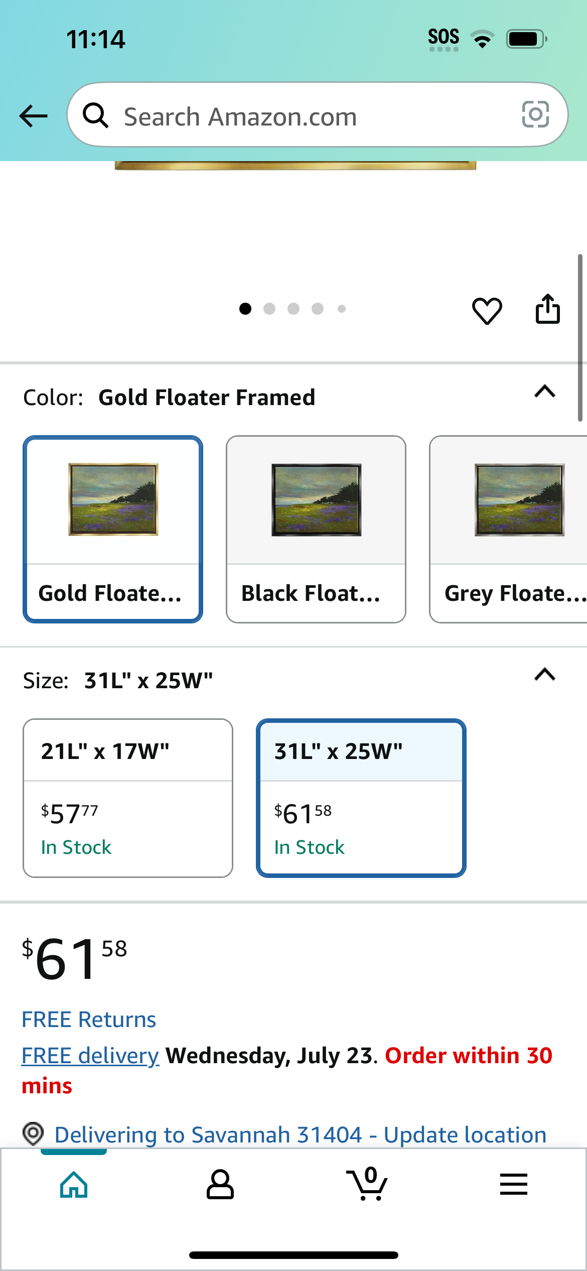This screenshot has width=587, height=1271.
Task: Open the shopping cart icon
Action: point(367,1184)
